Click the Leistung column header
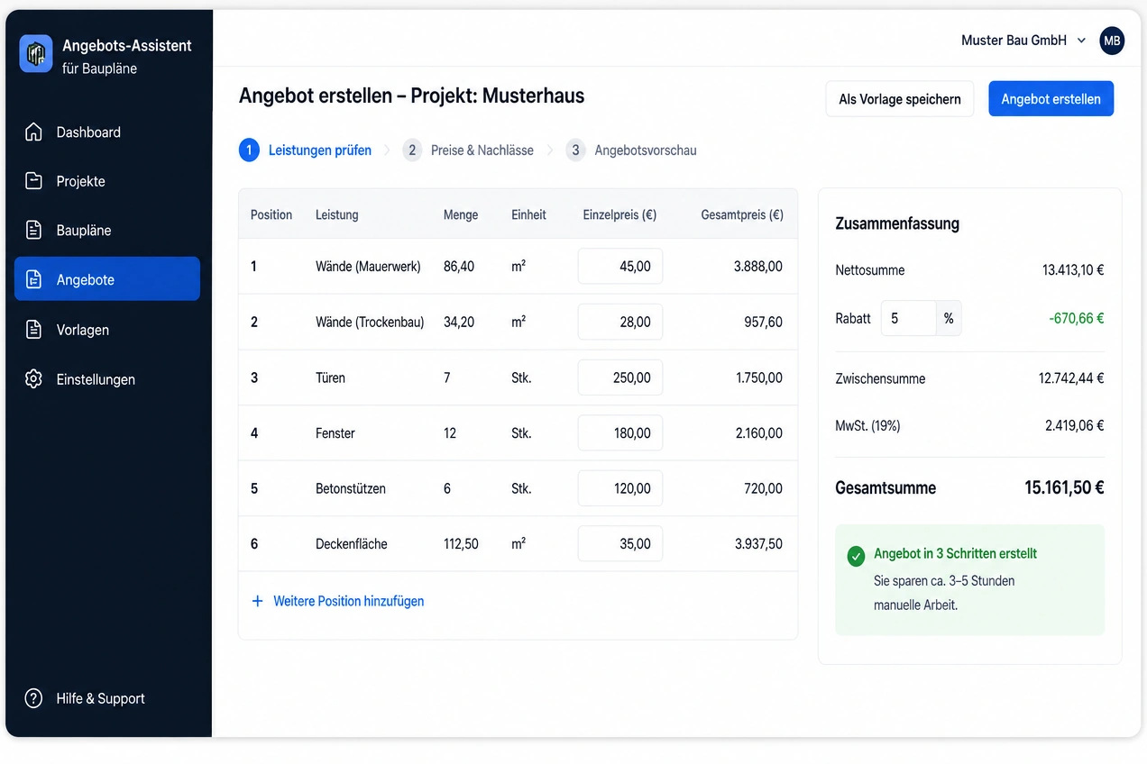Screen dimensions: 1147x764 tap(337, 215)
